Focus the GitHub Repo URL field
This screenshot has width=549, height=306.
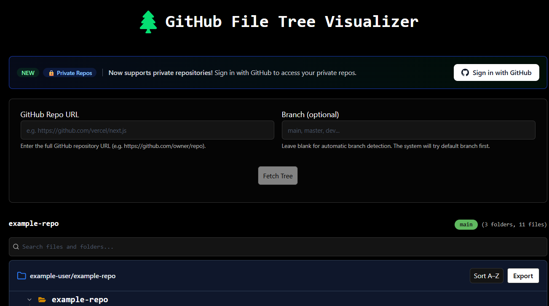(147, 130)
